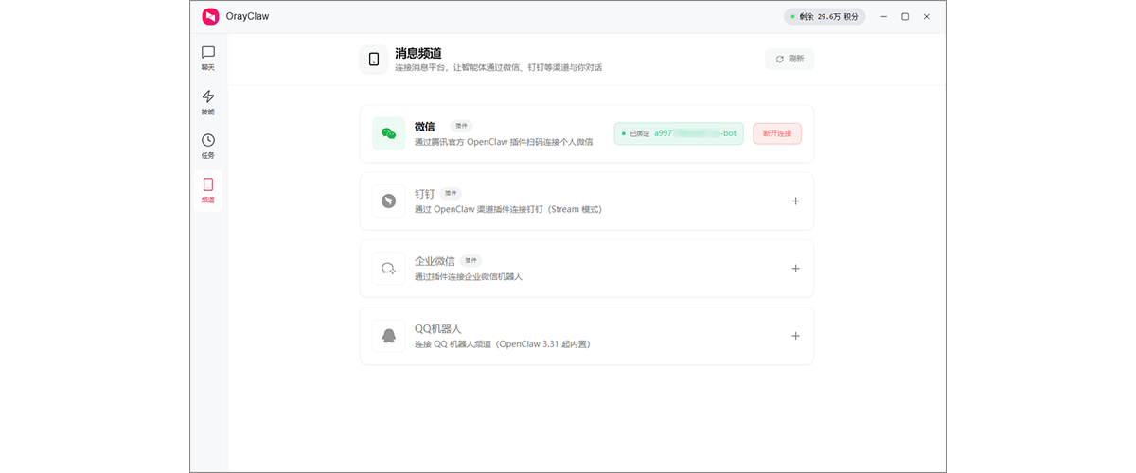This screenshot has width=1136, height=473.
Task: Click the 消息频道 phone header icon
Action: click(x=374, y=60)
